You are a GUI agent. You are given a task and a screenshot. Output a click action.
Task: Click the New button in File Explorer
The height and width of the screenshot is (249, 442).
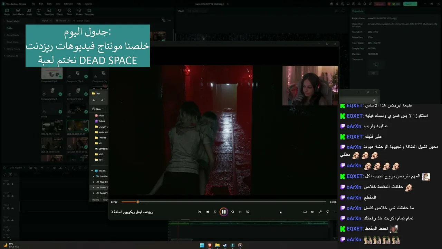[x=98, y=109]
